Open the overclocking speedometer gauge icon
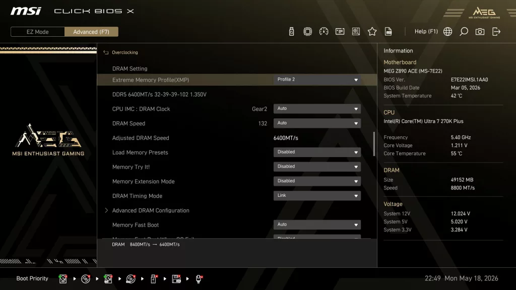Viewport: 516px width, 290px height. click(x=324, y=32)
